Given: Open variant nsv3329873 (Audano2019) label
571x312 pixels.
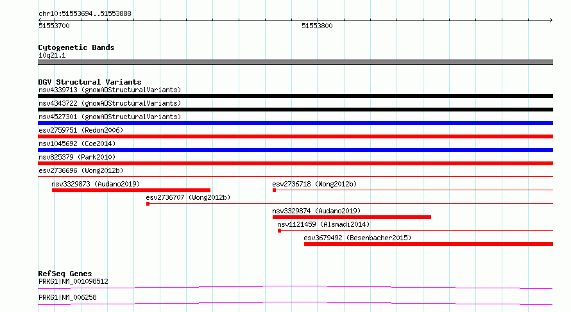Looking at the screenshot, I should pos(96,184).
